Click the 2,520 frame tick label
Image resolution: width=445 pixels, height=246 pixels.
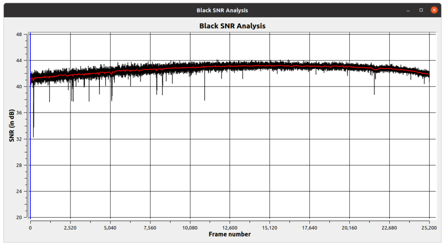pyautogui.click(x=70, y=227)
